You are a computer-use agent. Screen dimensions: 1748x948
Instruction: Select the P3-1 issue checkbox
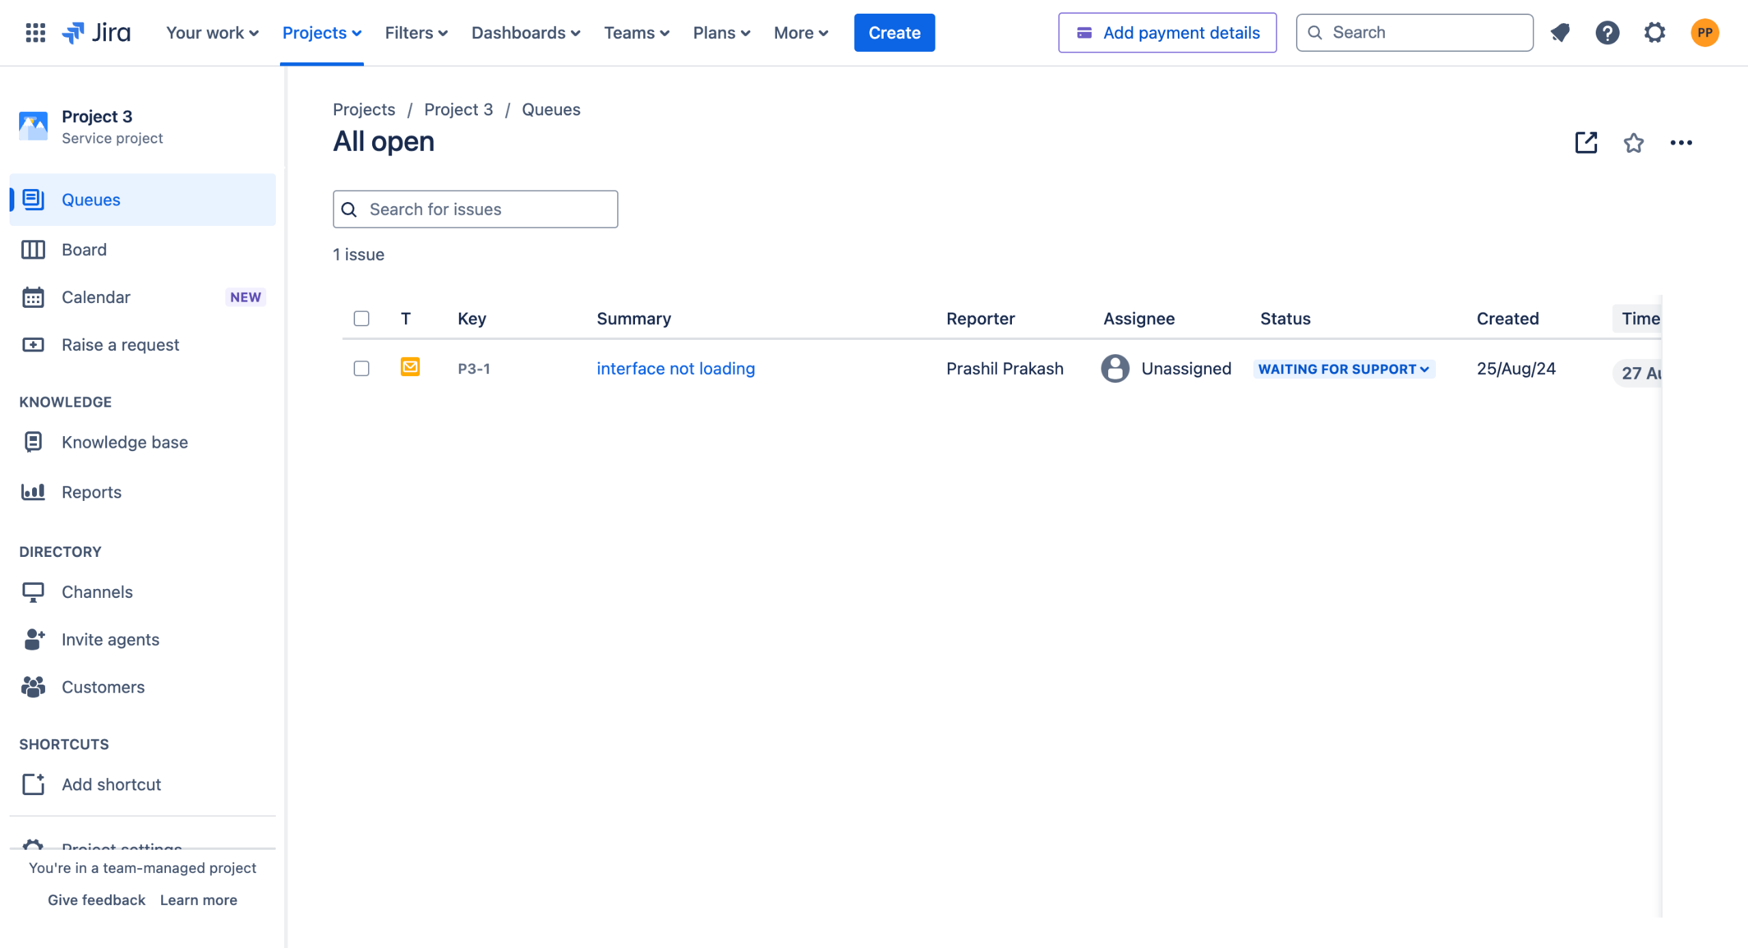pyautogui.click(x=361, y=369)
